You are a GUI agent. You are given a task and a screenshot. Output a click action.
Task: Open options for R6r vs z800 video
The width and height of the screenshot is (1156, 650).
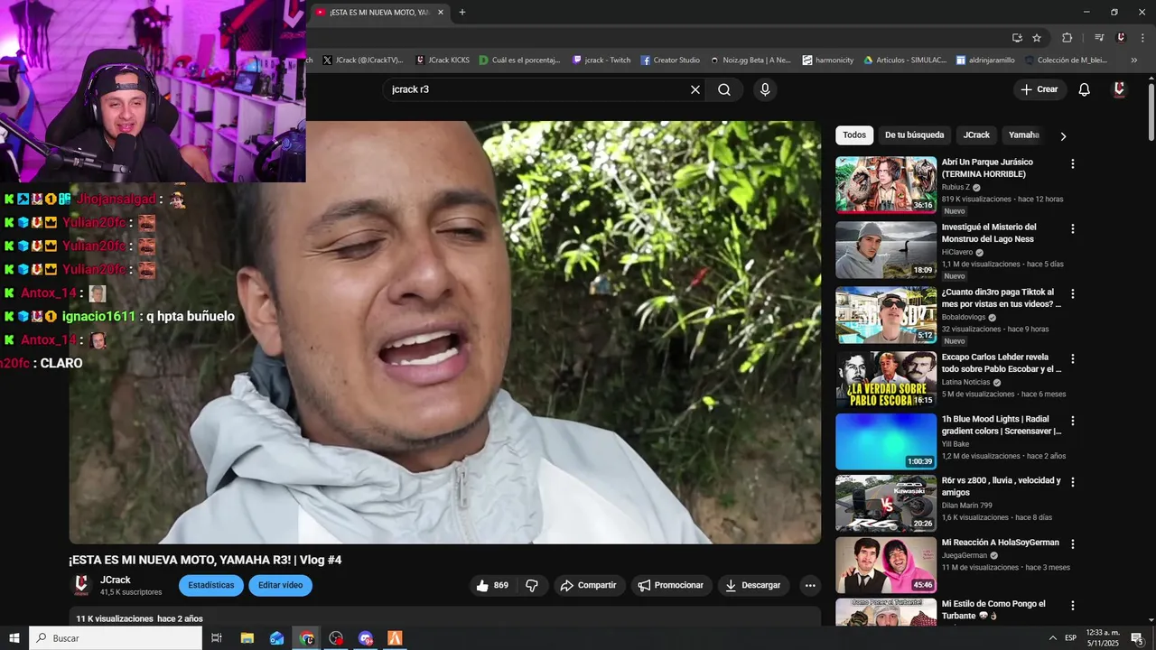click(x=1073, y=482)
